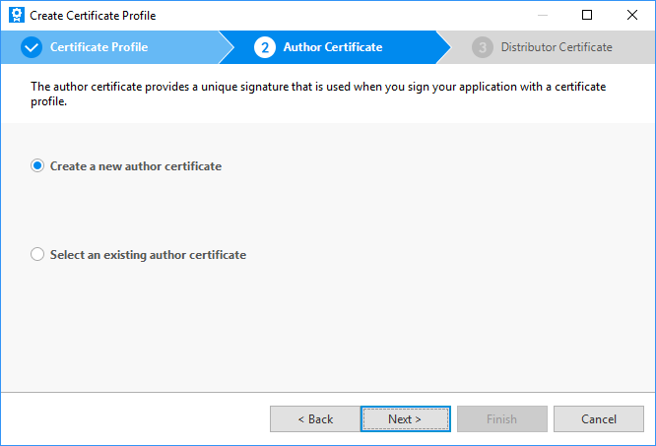
Task: Jump to the Distributor Certificate step label
Action: (556, 47)
